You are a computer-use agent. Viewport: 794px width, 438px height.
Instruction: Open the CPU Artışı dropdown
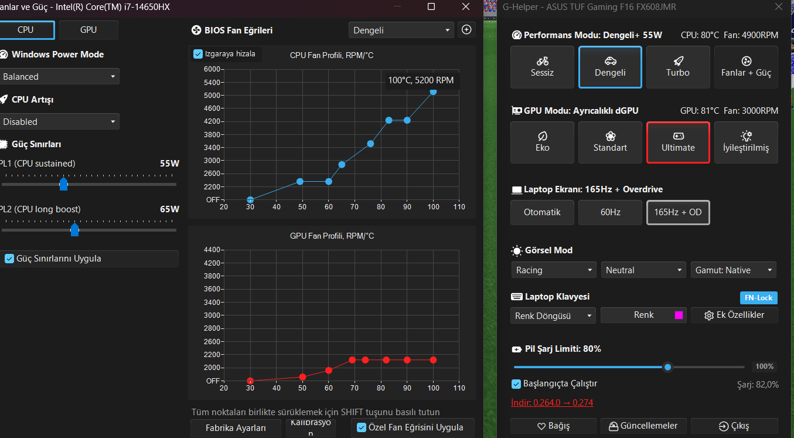tap(59, 121)
